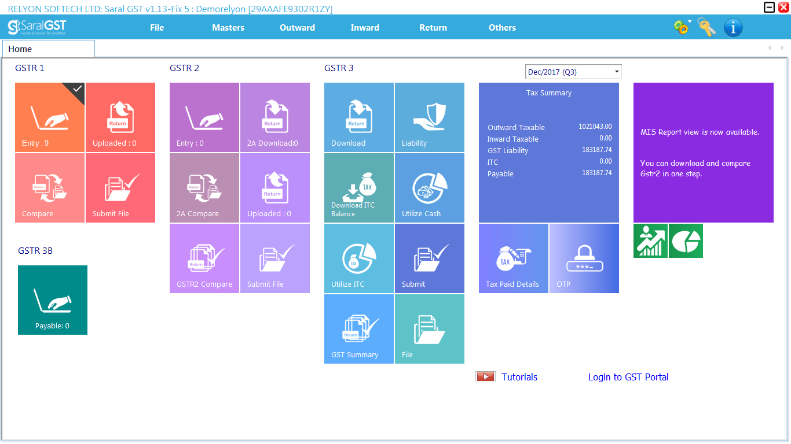Open the settings gear dropdown in header
Viewport: 791px width, 444px height.
coord(682,27)
